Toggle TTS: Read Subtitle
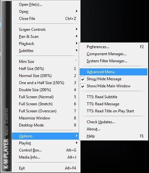This screenshot has width=149, height=173. 113,97
